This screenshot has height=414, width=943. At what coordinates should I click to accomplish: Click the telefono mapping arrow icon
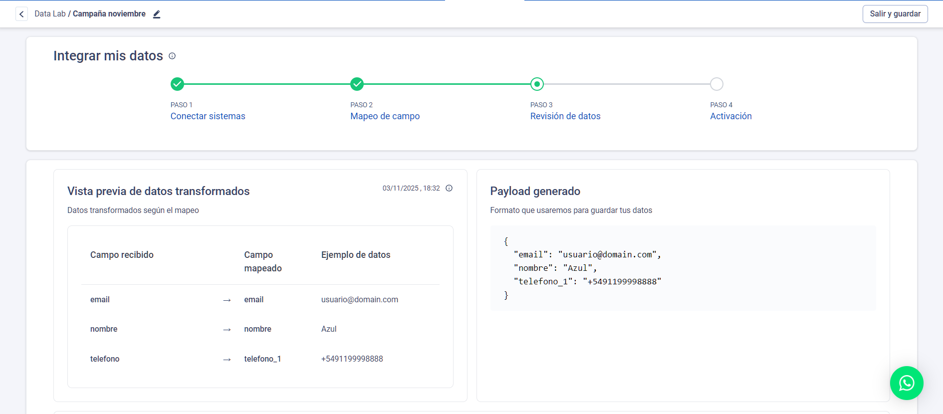[x=227, y=360]
